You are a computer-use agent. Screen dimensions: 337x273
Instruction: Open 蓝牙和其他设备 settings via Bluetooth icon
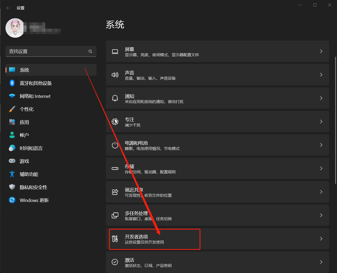12,83
